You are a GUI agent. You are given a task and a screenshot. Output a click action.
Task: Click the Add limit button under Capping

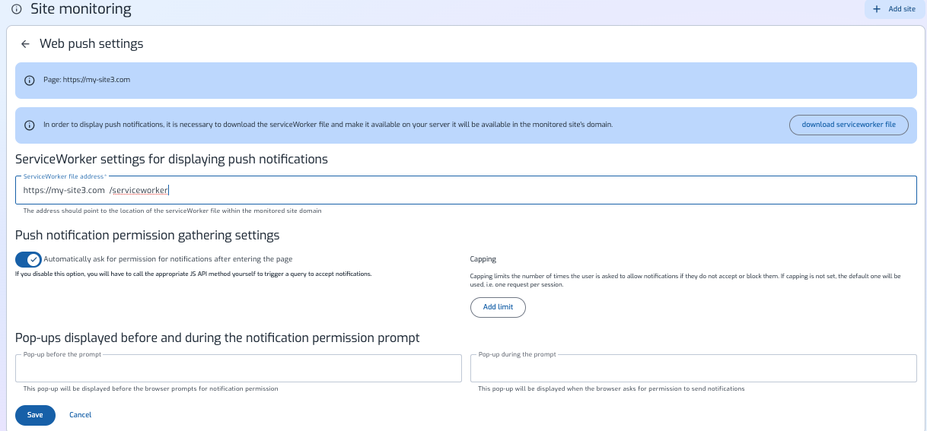point(498,307)
